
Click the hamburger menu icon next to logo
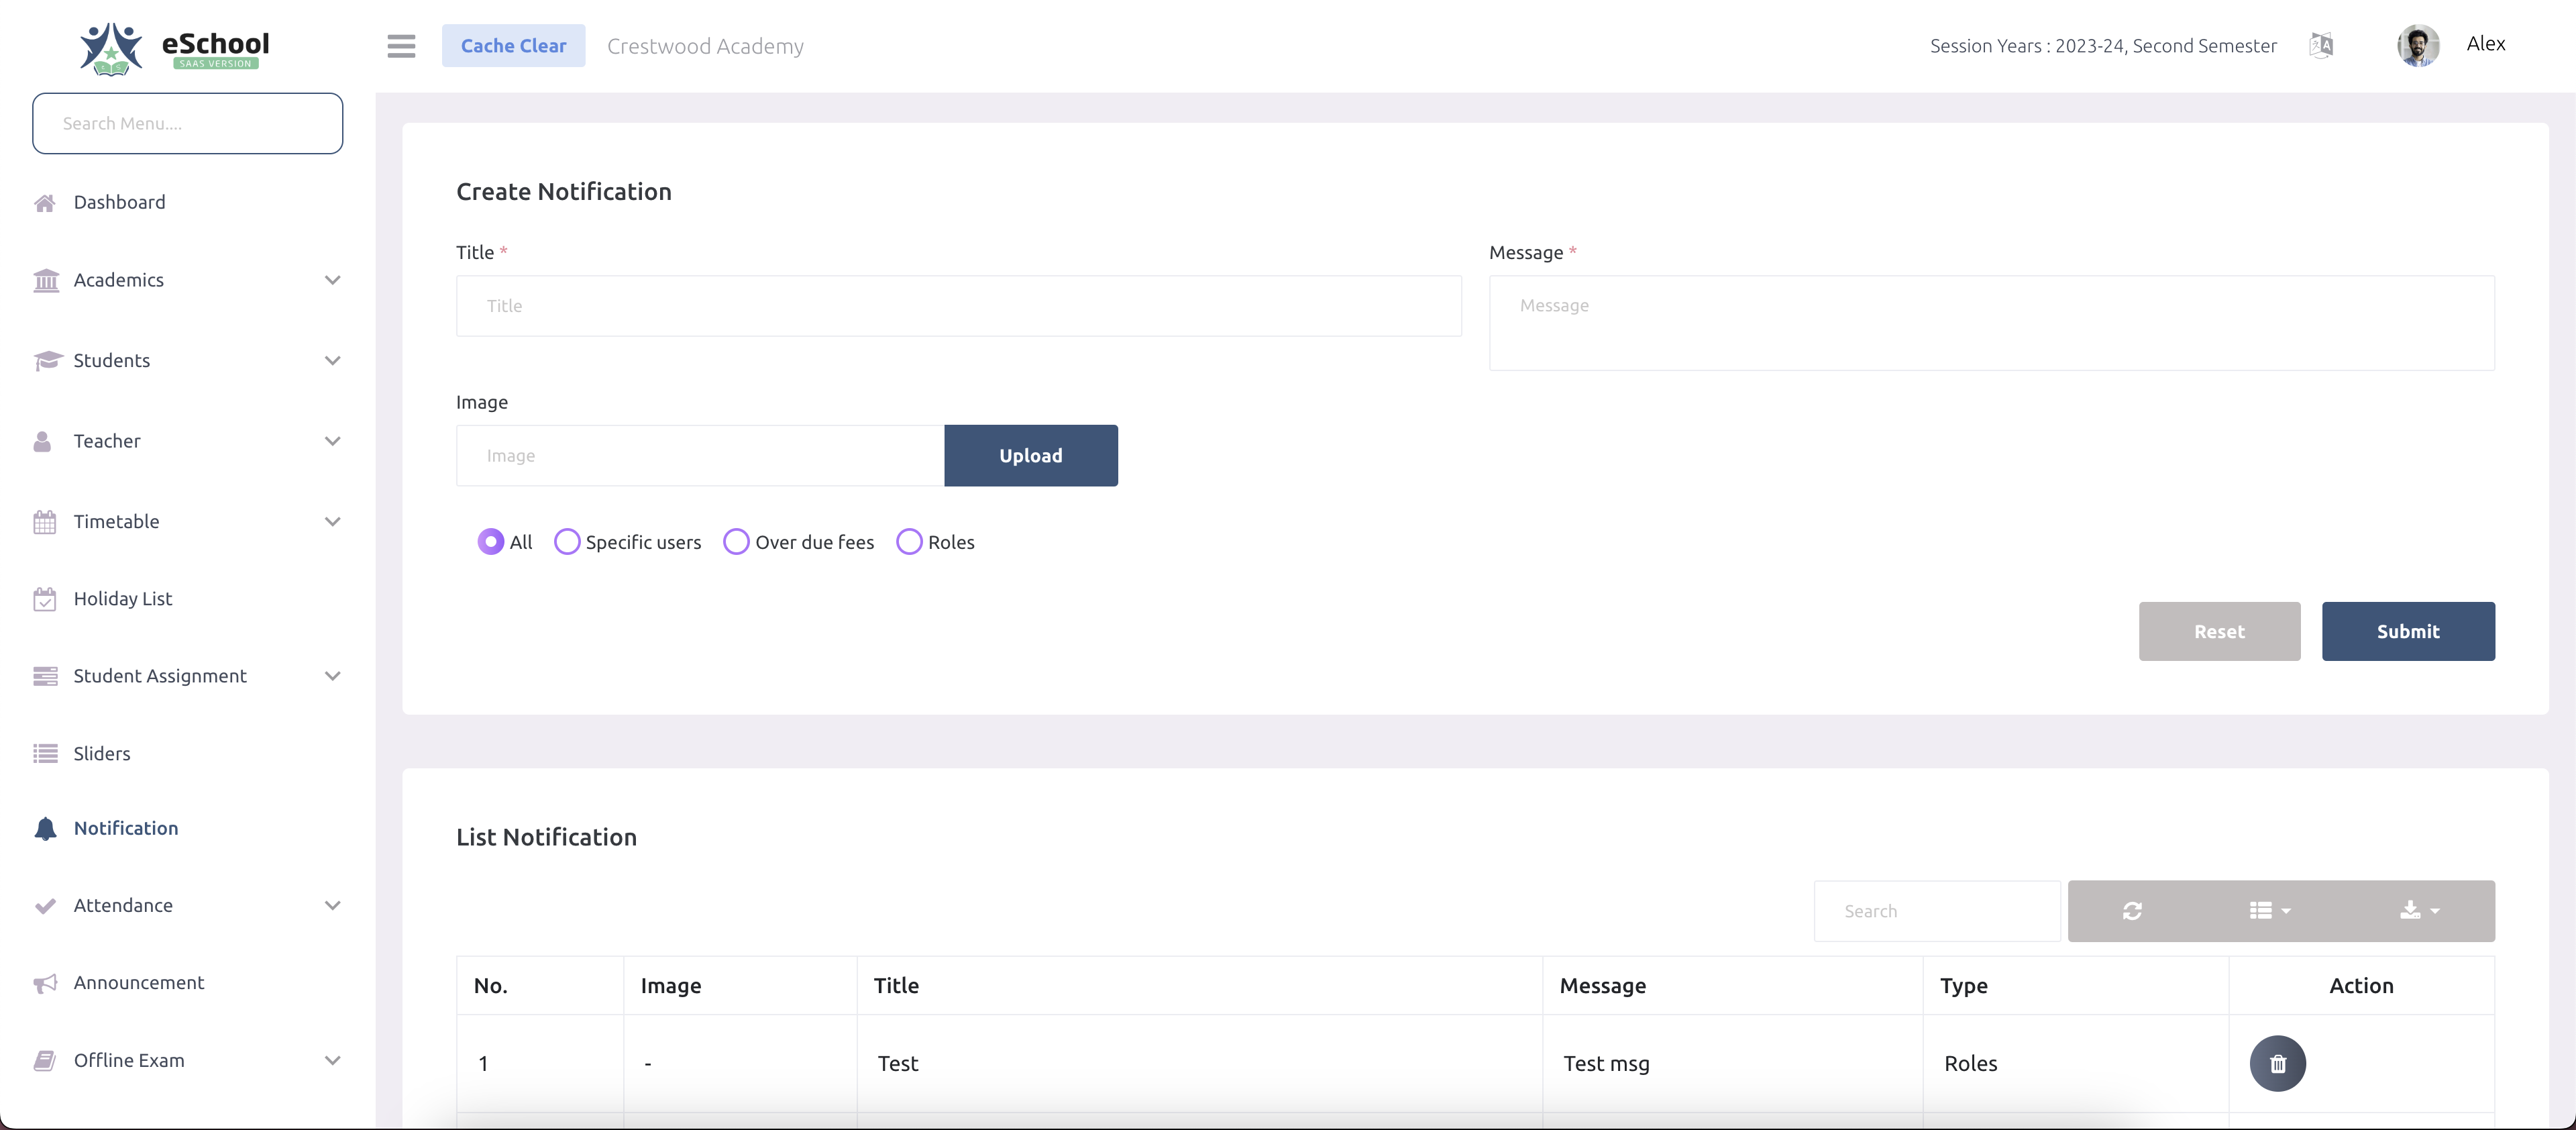click(401, 45)
